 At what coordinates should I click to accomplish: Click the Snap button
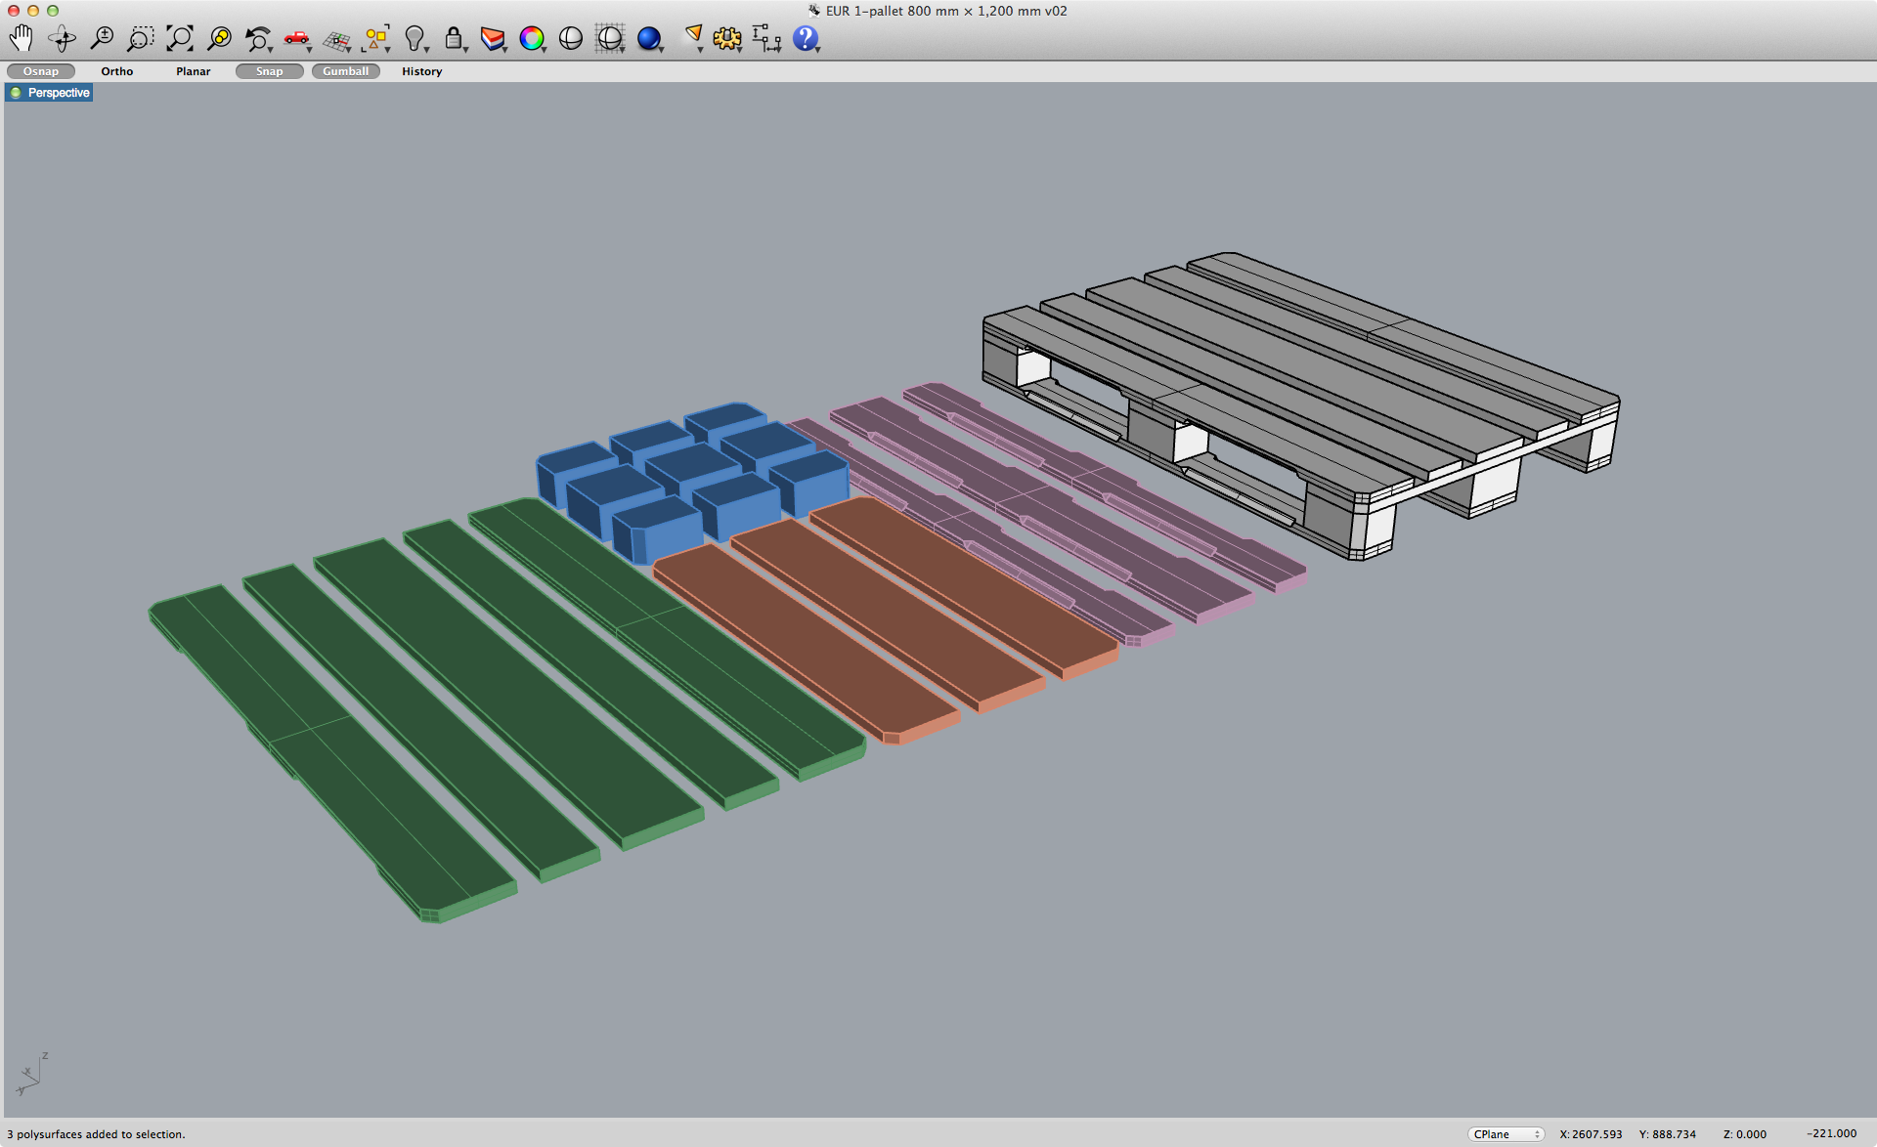269,70
